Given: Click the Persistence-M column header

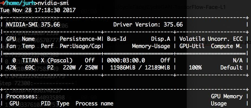Looking at the screenshot, I should click(x=80, y=39).
